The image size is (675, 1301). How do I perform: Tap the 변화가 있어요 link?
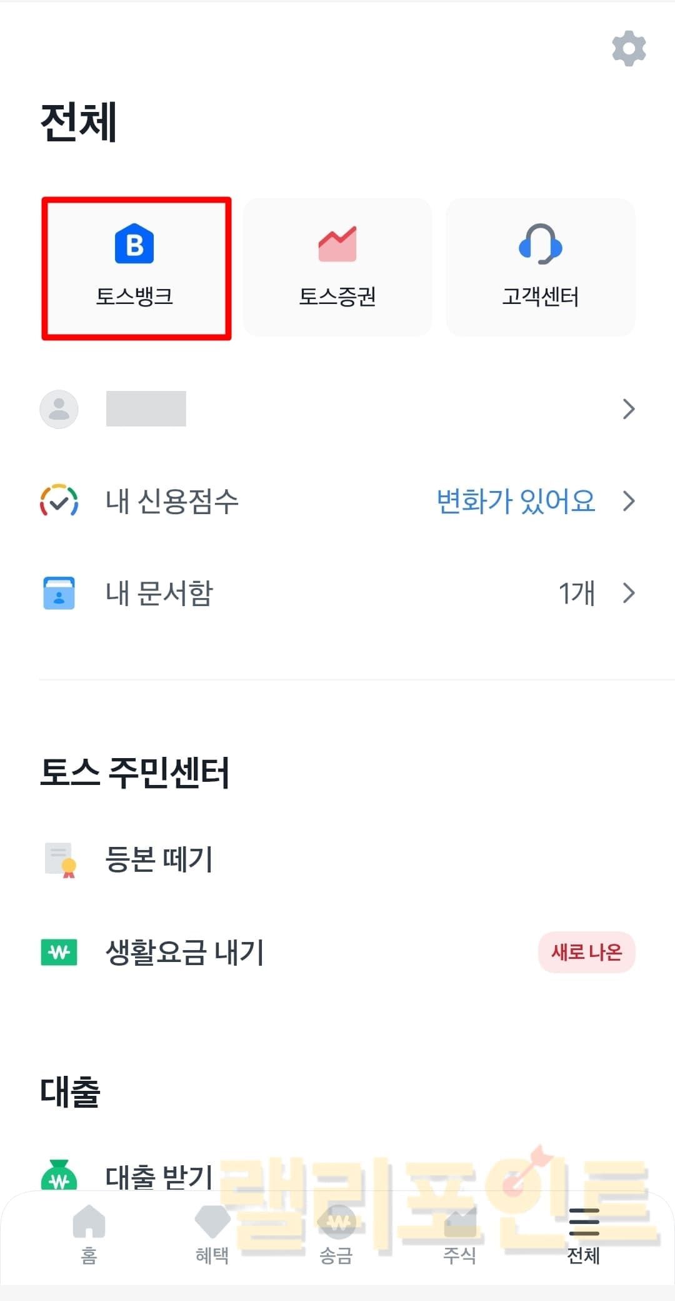coord(516,501)
